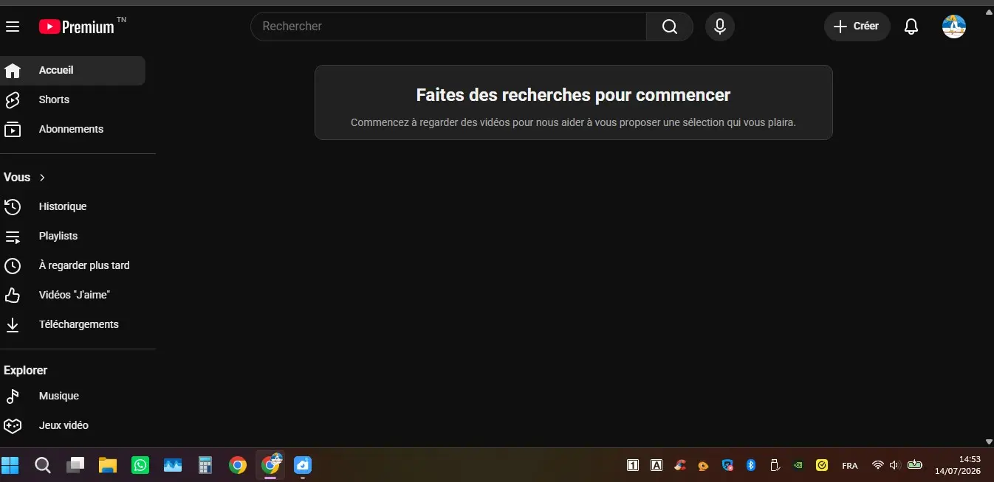Viewport: 994px width, 482px height.
Task: Open WhatsApp from the taskbar
Action: click(140, 465)
